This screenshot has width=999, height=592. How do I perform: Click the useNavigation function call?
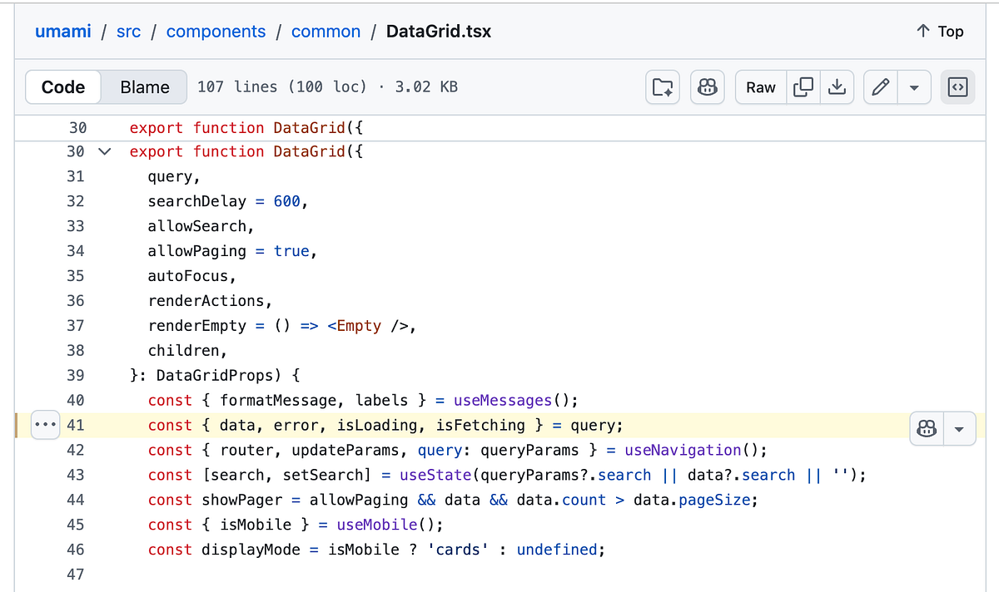pos(683,451)
